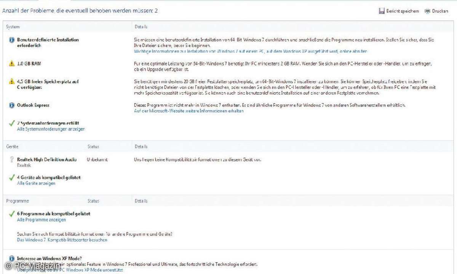Select the 6 Programme als kompatibel gelistet text
457x274 pixels.
click(54, 214)
